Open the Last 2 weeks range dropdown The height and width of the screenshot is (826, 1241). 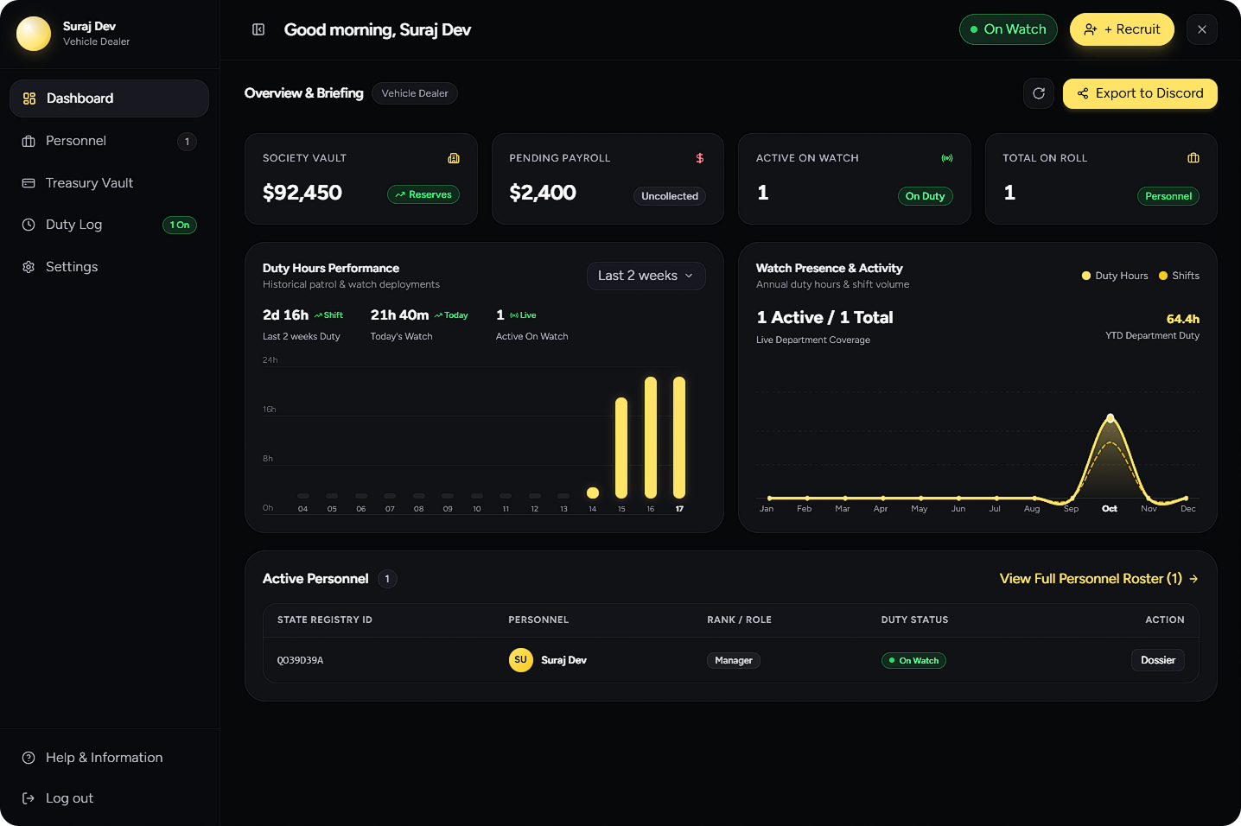(x=646, y=276)
